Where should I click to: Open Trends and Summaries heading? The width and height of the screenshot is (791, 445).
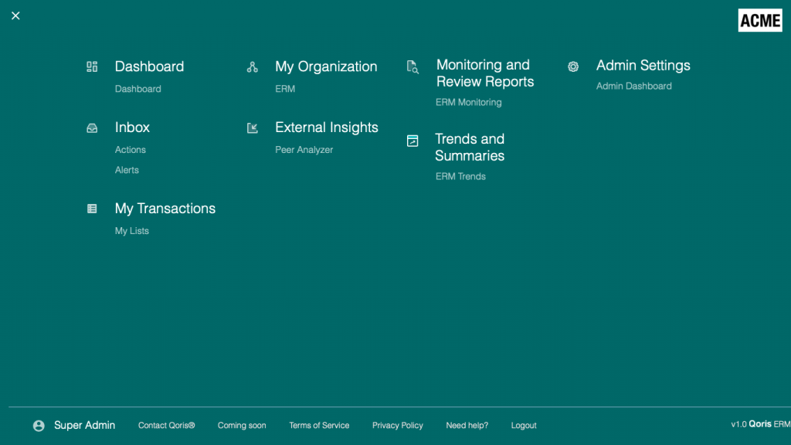click(470, 148)
